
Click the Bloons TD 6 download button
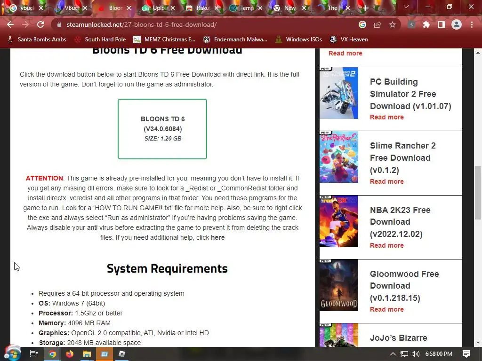(162, 129)
